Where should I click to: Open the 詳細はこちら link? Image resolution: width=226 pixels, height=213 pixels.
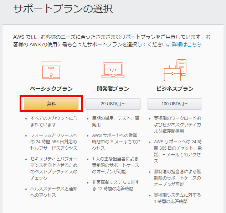187,44
